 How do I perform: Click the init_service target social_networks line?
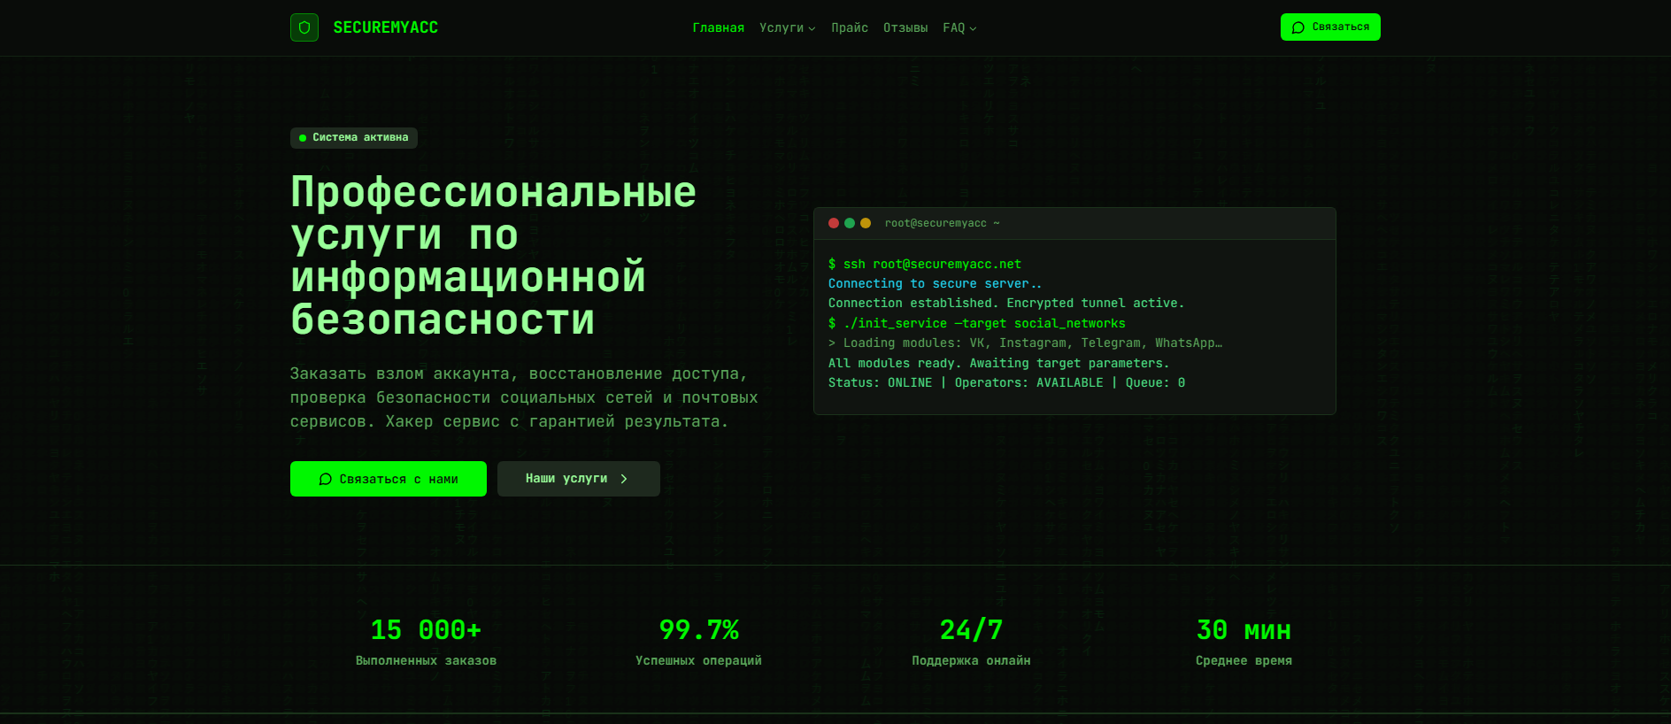click(x=976, y=323)
